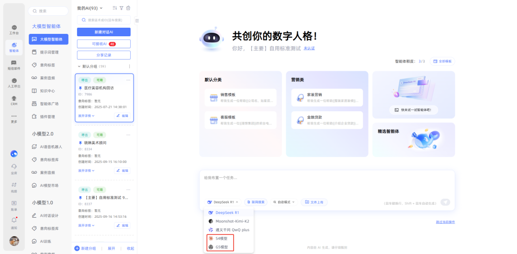Viewport: 517px width, 254px height.
Task: Click the delete trash icon above AI list
Action: 128,8
